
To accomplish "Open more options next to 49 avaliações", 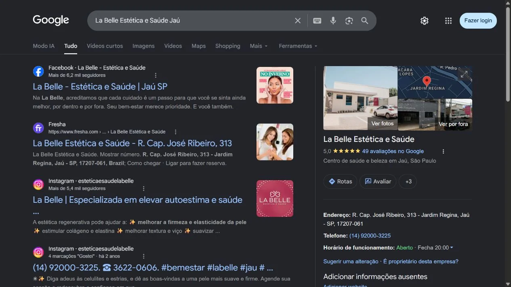I will click(x=443, y=152).
